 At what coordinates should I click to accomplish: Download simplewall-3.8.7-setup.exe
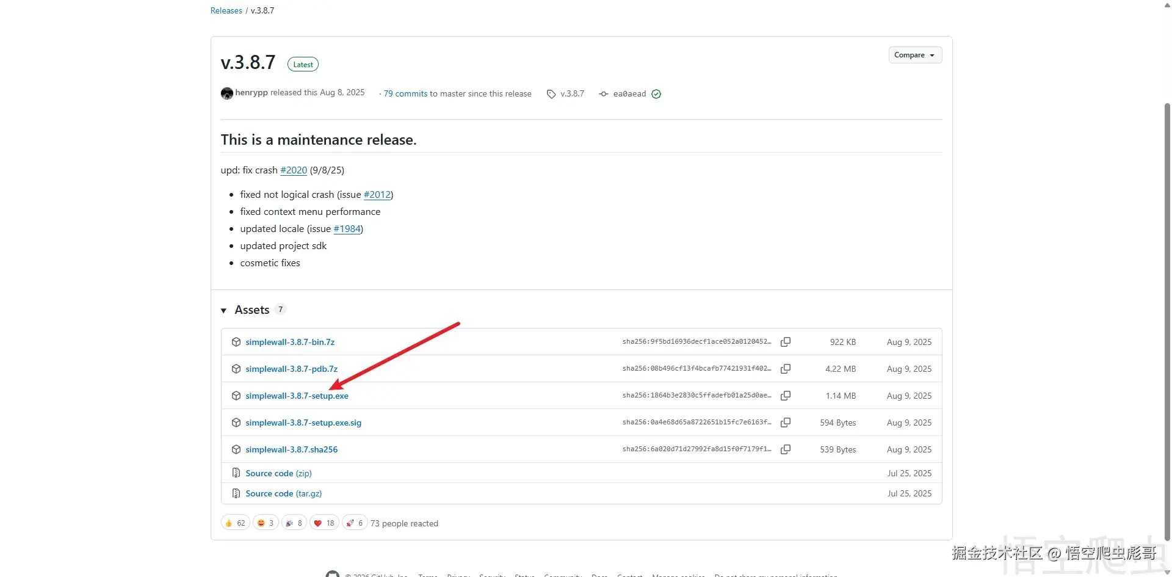297,396
